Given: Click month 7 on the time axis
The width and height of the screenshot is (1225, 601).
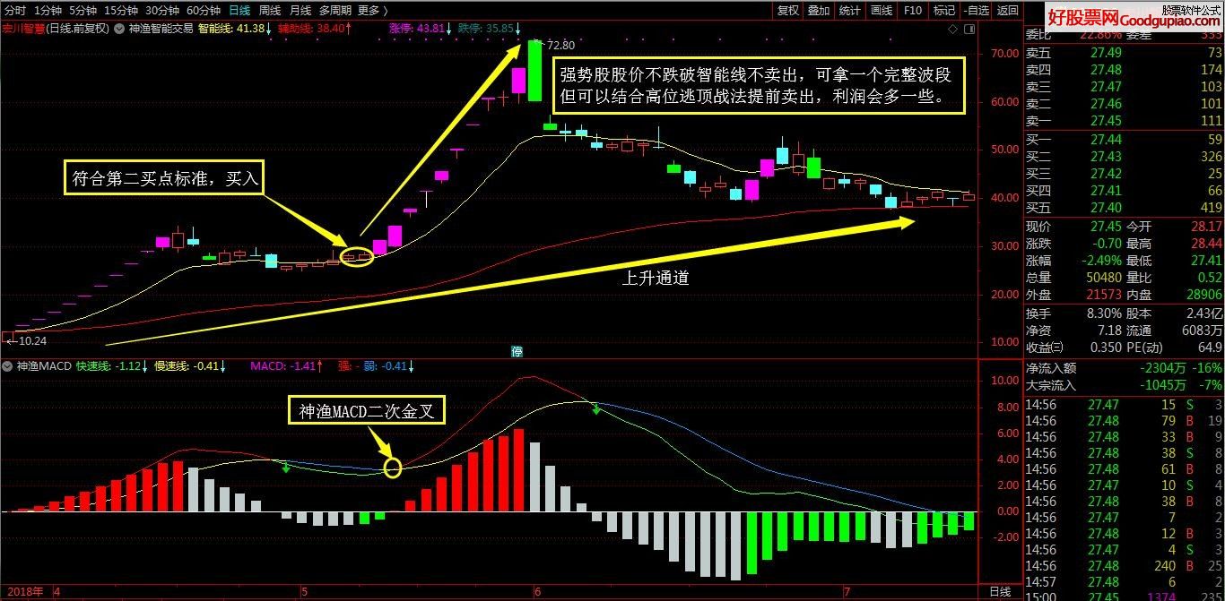Looking at the screenshot, I should pos(847,592).
